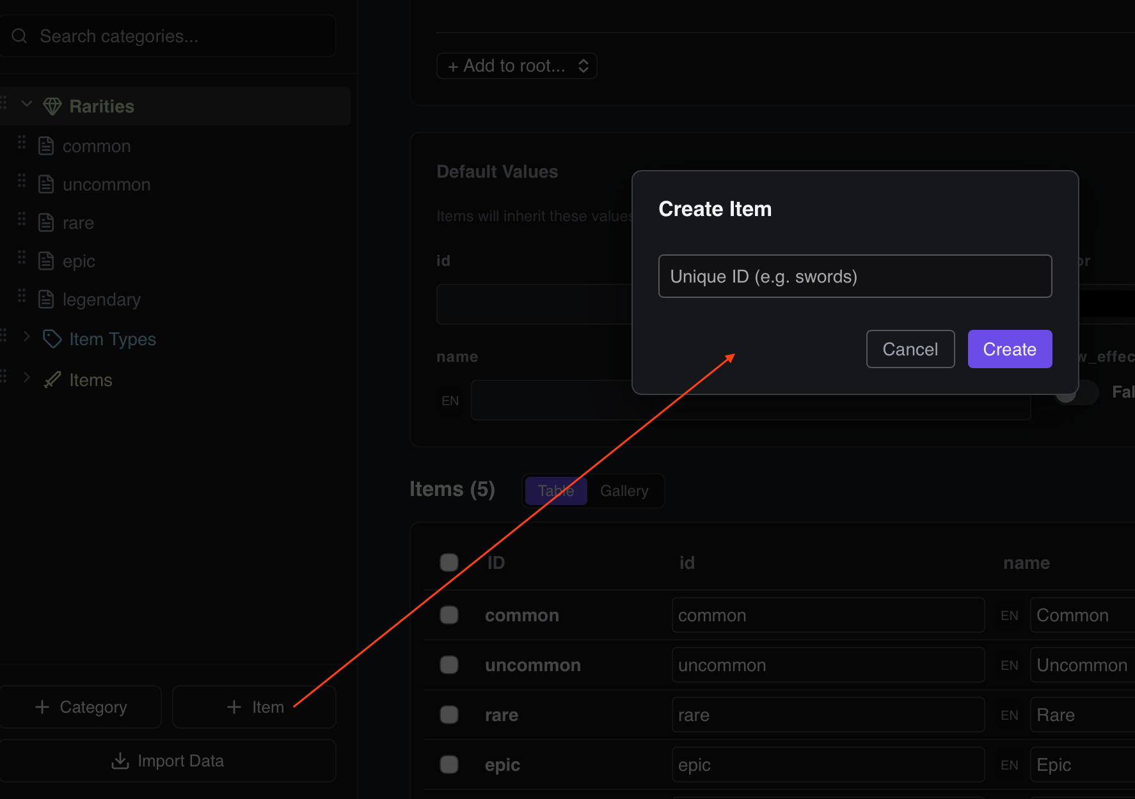The image size is (1135, 799).
Task: Click the Import Data download icon
Action: click(120, 761)
